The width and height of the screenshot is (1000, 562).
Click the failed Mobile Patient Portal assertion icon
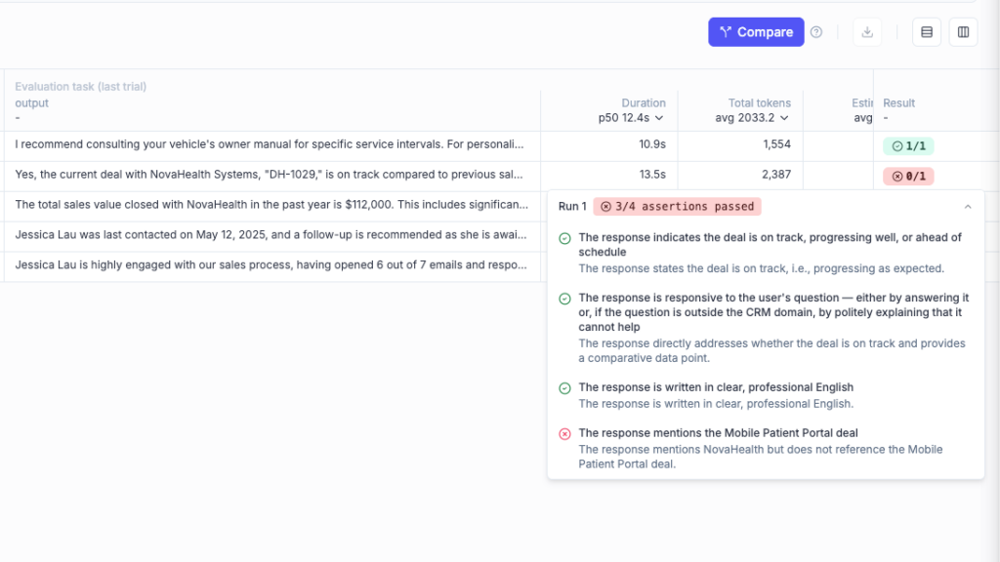point(564,434)
